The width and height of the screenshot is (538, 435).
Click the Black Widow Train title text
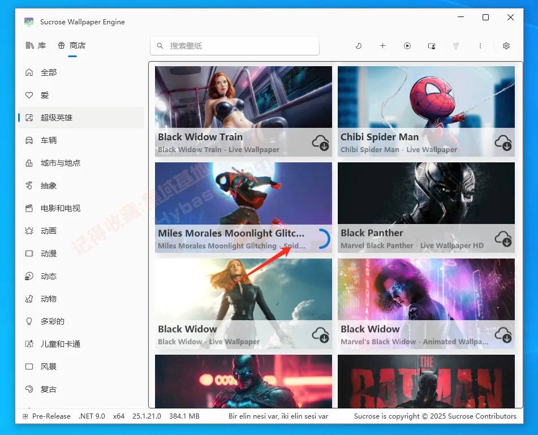pyautogui.click(x=200, y=137)
